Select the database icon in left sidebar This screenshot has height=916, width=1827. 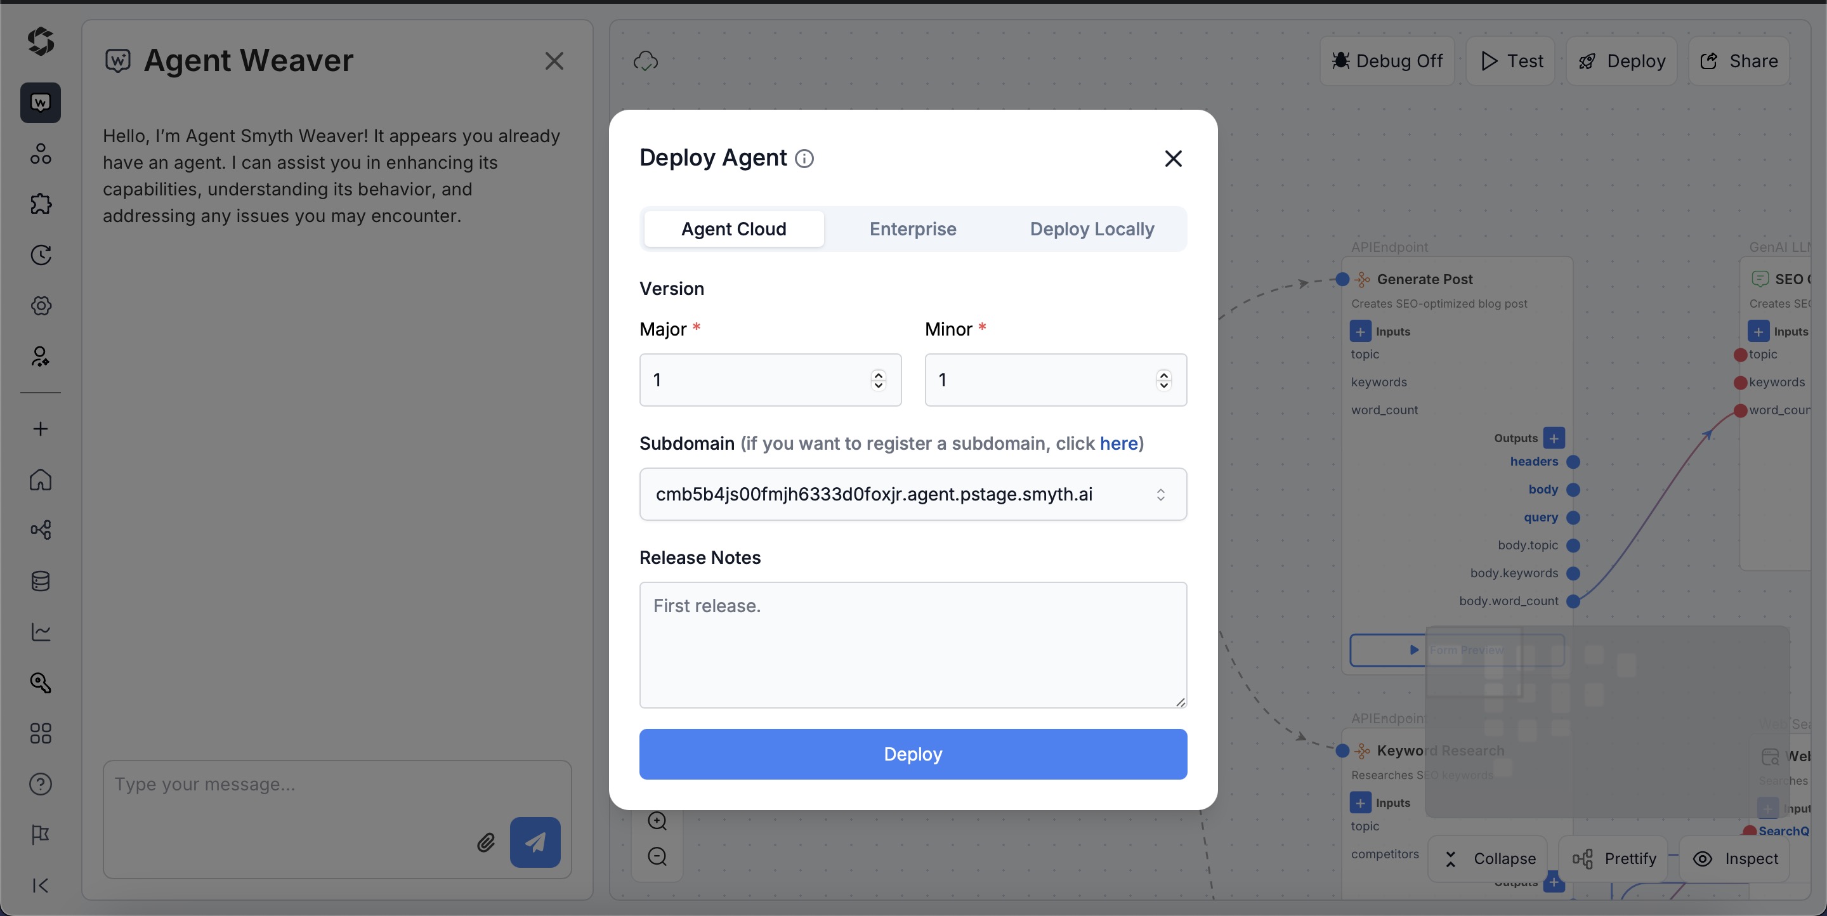[41, 581]
